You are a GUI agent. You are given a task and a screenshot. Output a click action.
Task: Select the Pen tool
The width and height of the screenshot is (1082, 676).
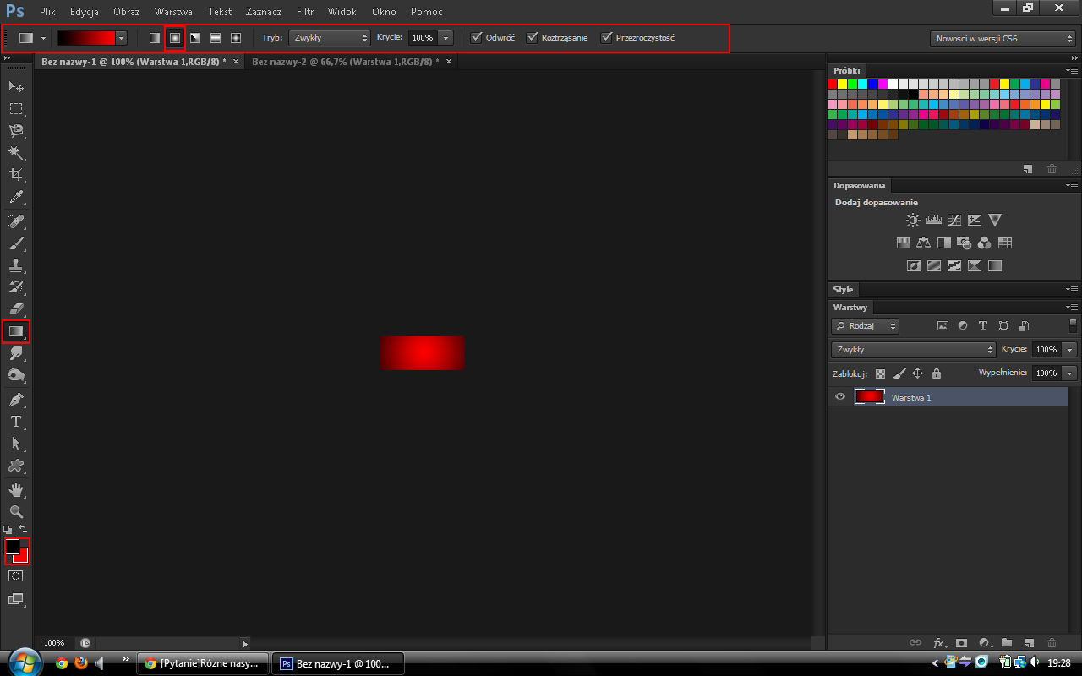(16, 399)
